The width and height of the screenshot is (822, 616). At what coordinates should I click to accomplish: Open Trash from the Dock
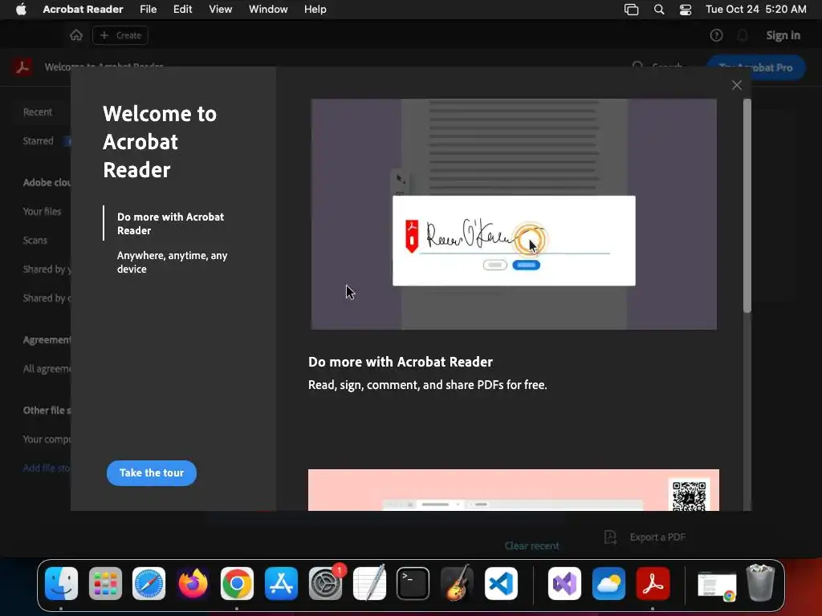click(x=760, y=582)
